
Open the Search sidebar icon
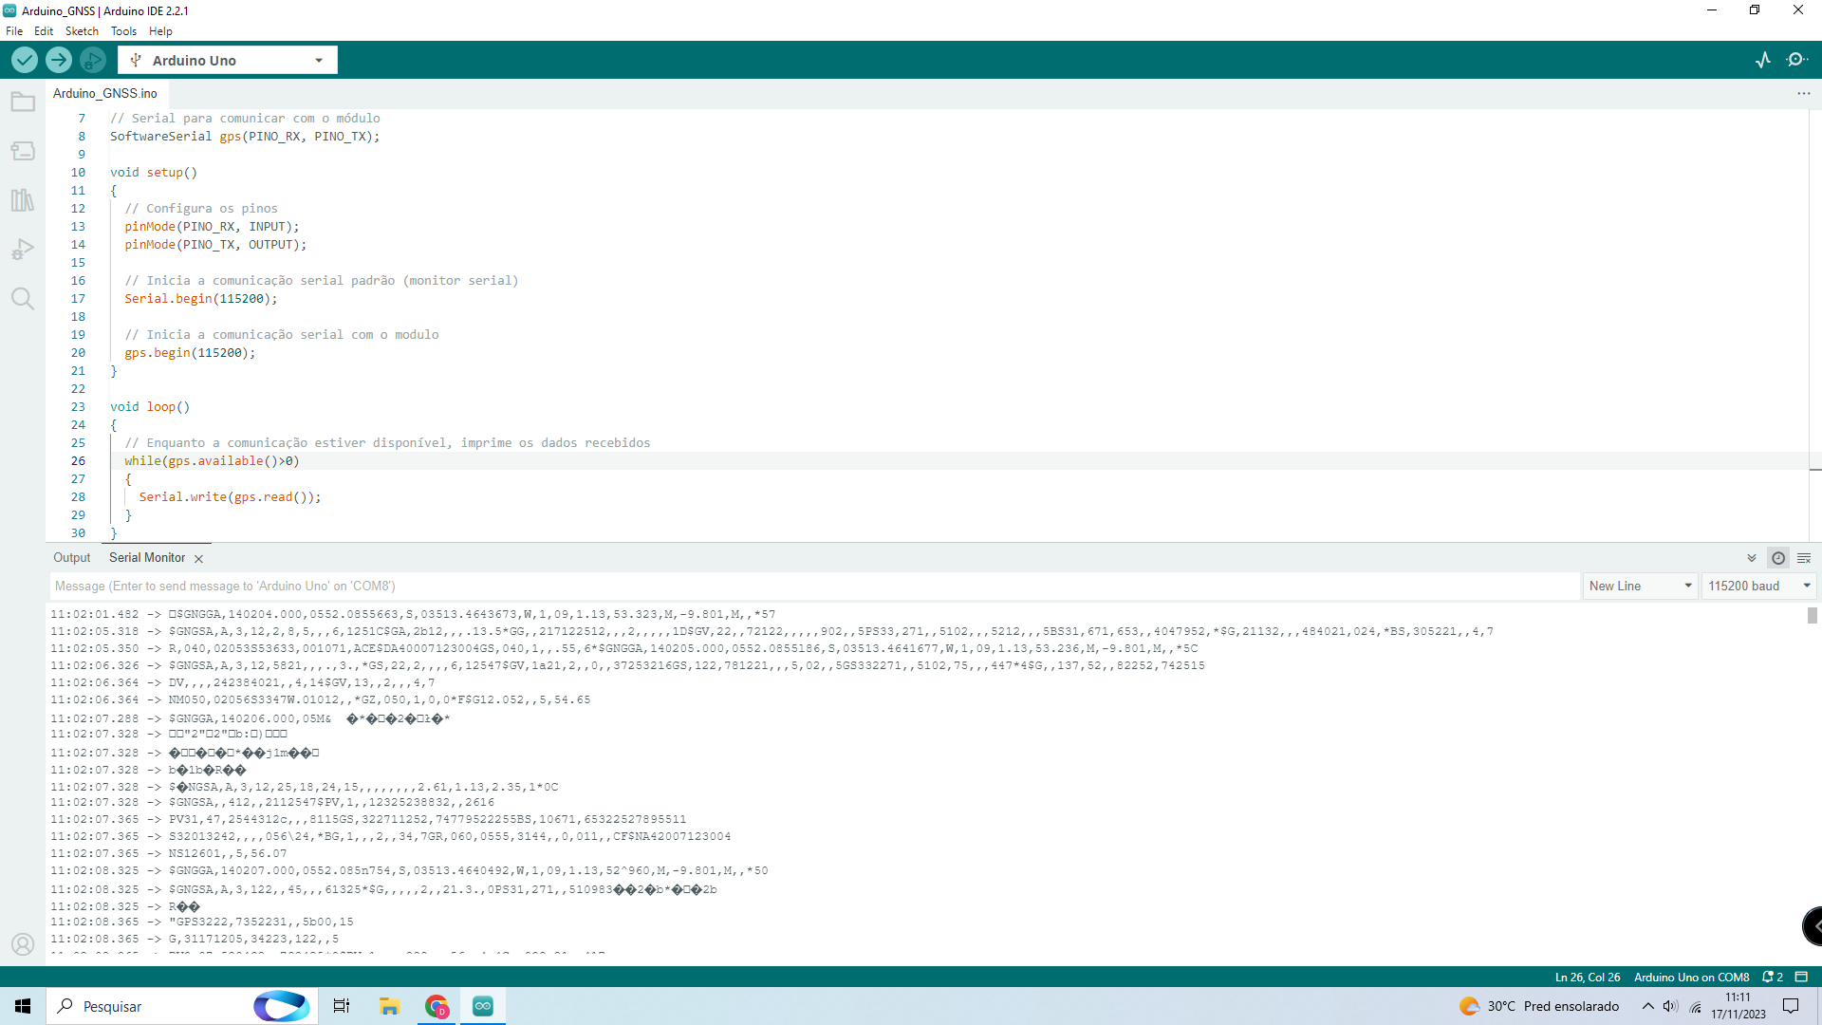point(23,299)
